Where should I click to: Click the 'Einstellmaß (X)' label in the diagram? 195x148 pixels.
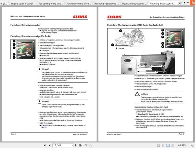[156, 65]
